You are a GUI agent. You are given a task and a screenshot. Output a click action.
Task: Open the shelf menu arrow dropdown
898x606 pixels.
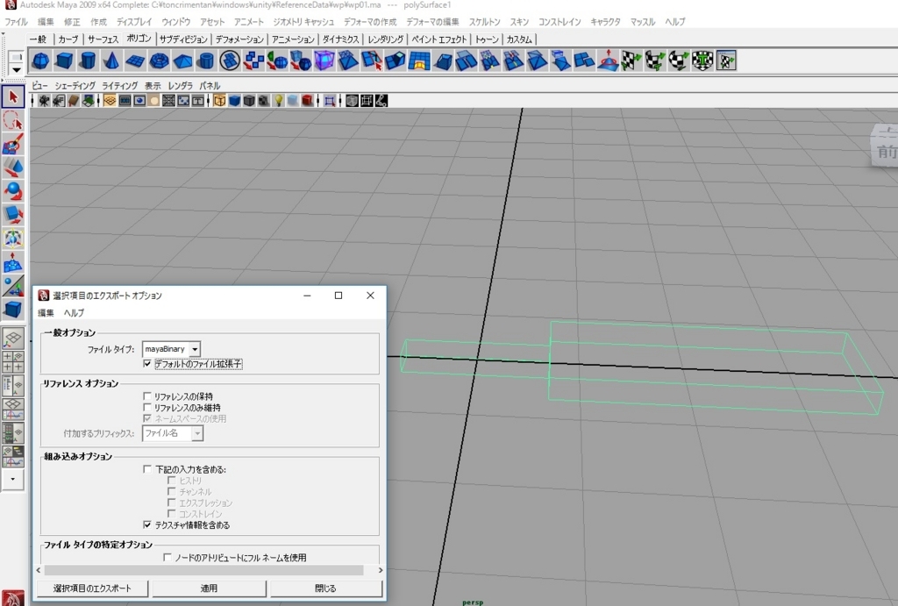pyautogui.click(x=17, y=69)
